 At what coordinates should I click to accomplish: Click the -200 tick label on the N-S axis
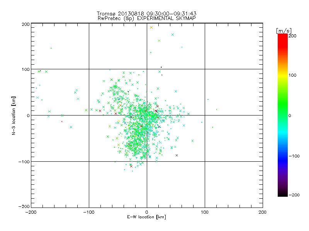tap(24, 206)
